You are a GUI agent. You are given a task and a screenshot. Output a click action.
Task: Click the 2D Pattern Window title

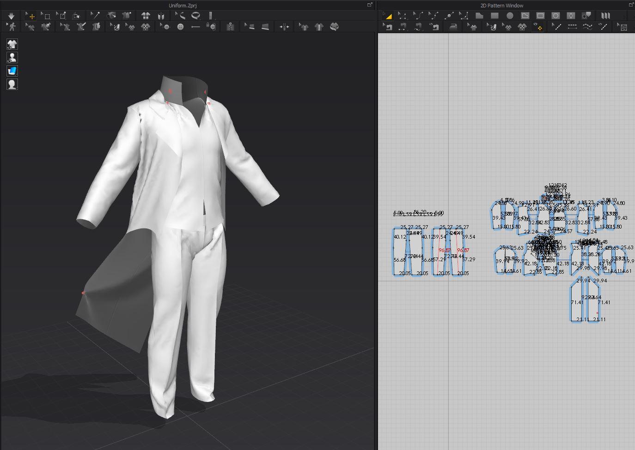(x=502, y=6)
